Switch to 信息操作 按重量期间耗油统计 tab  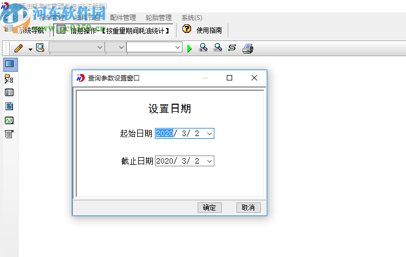tap(113, 30)
